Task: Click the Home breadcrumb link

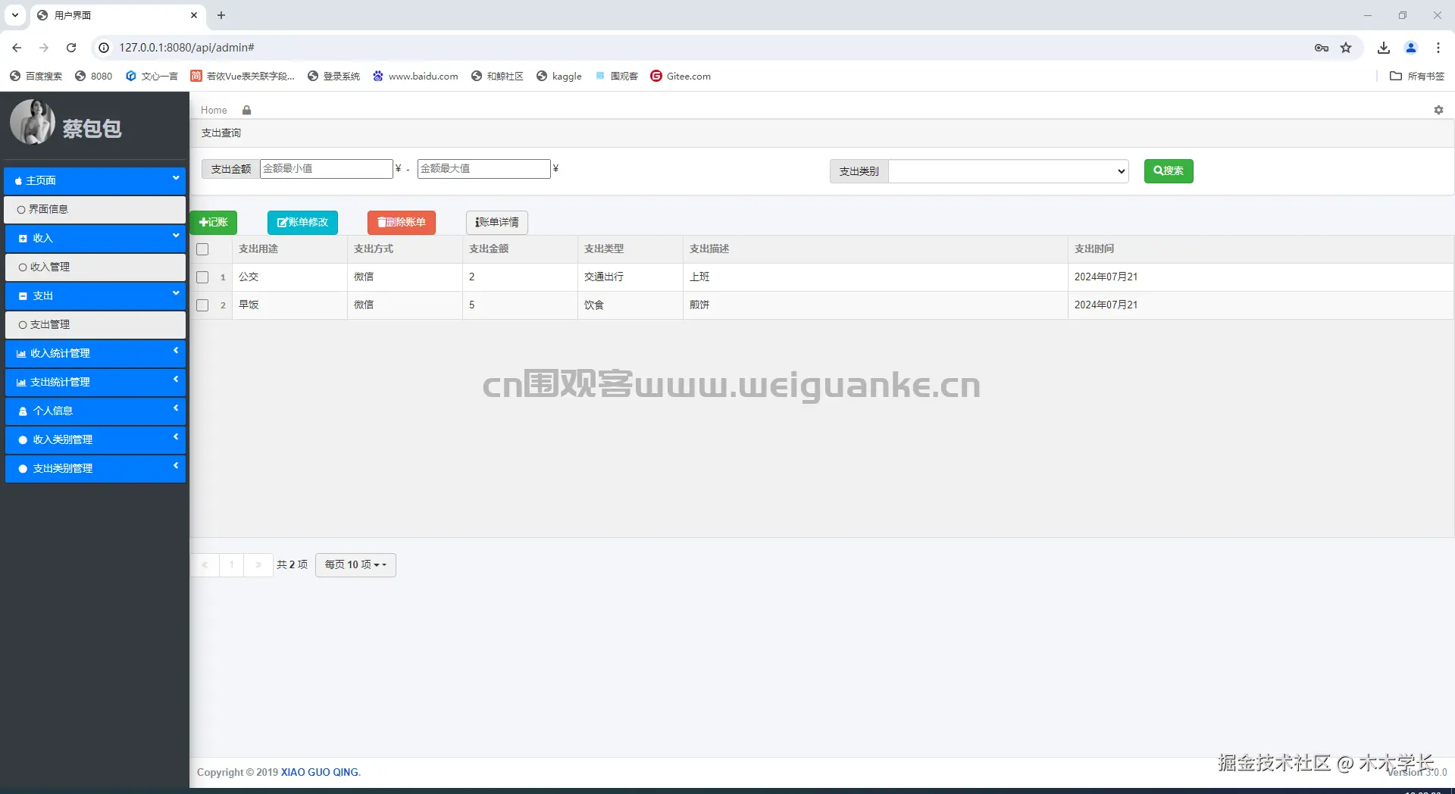Action: pos(214,110)
